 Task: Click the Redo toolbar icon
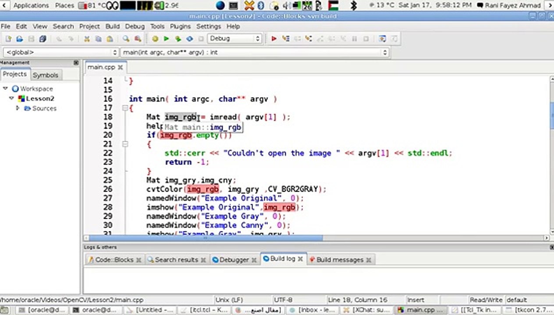coord(70,38)
